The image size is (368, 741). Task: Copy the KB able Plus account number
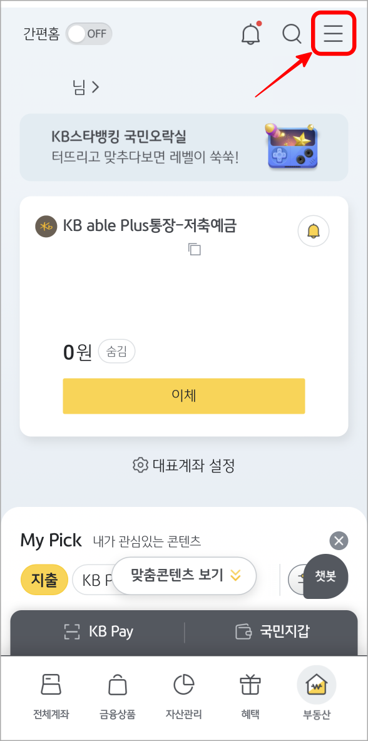point(195,249)
